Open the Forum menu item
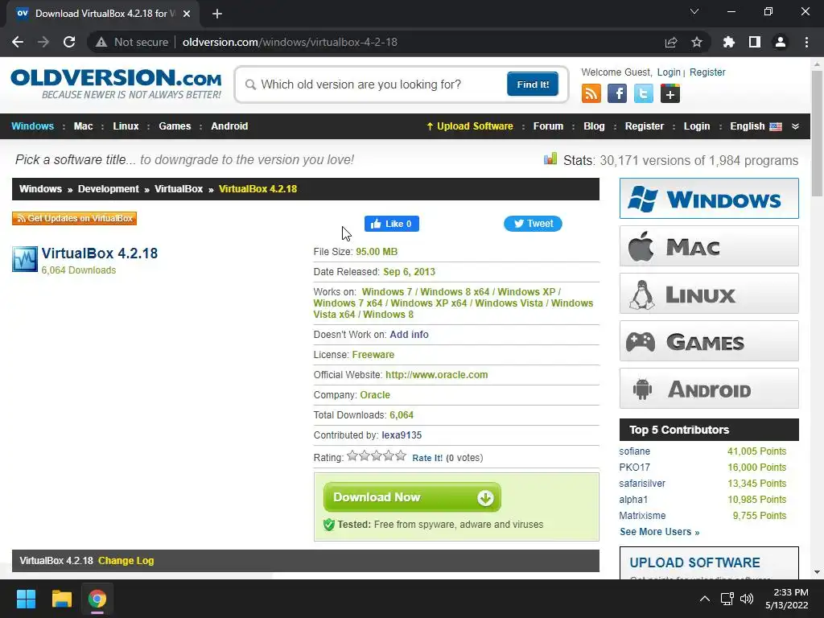This screenshot has height=618, width=824. [x=548, y=126]
